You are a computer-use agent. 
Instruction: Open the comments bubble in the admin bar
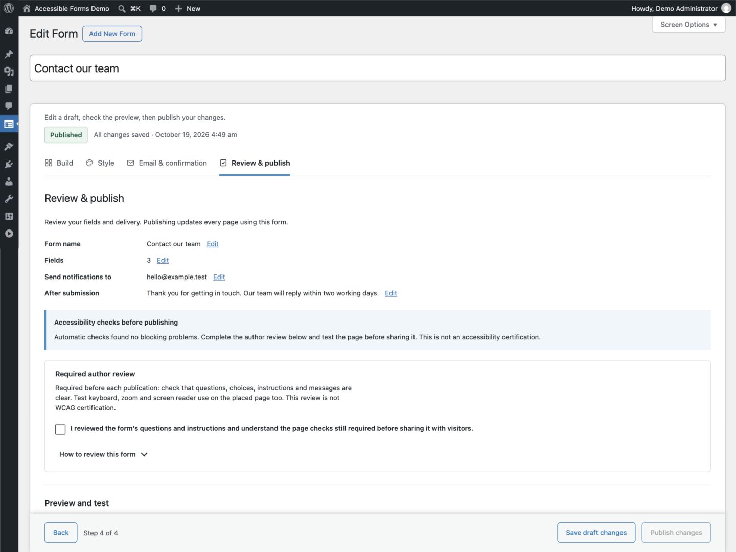(157, 8)
